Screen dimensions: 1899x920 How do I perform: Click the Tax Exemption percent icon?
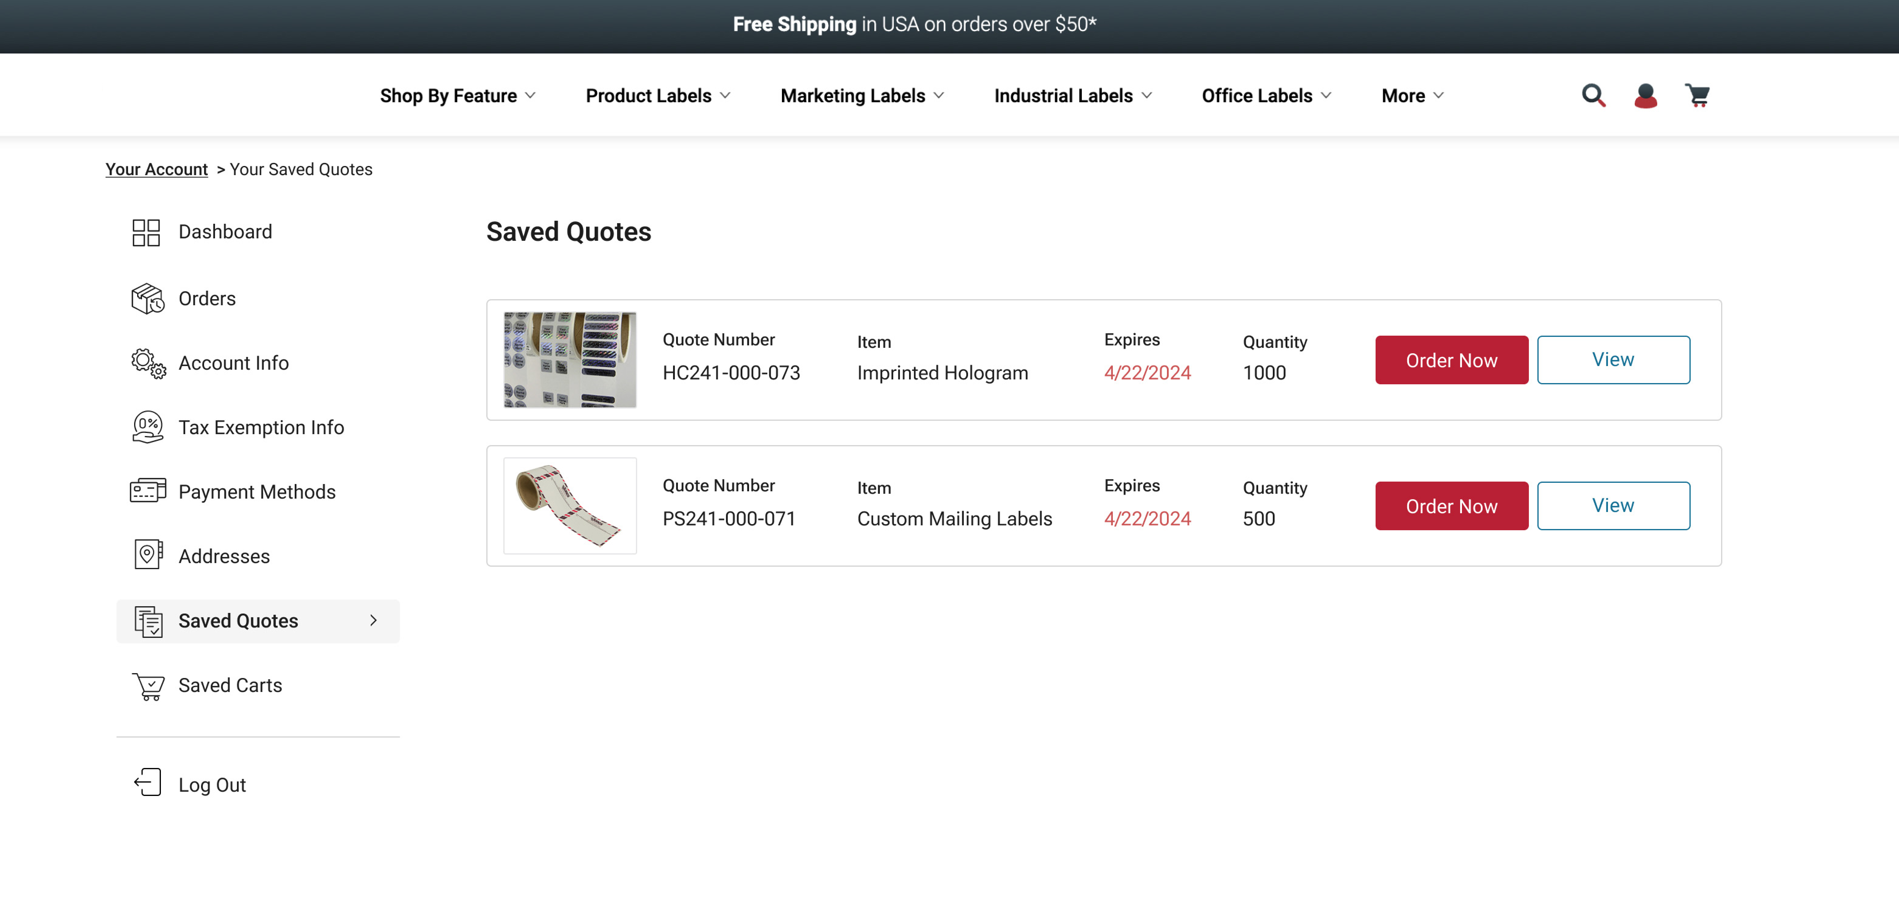[x=148, y=427]
